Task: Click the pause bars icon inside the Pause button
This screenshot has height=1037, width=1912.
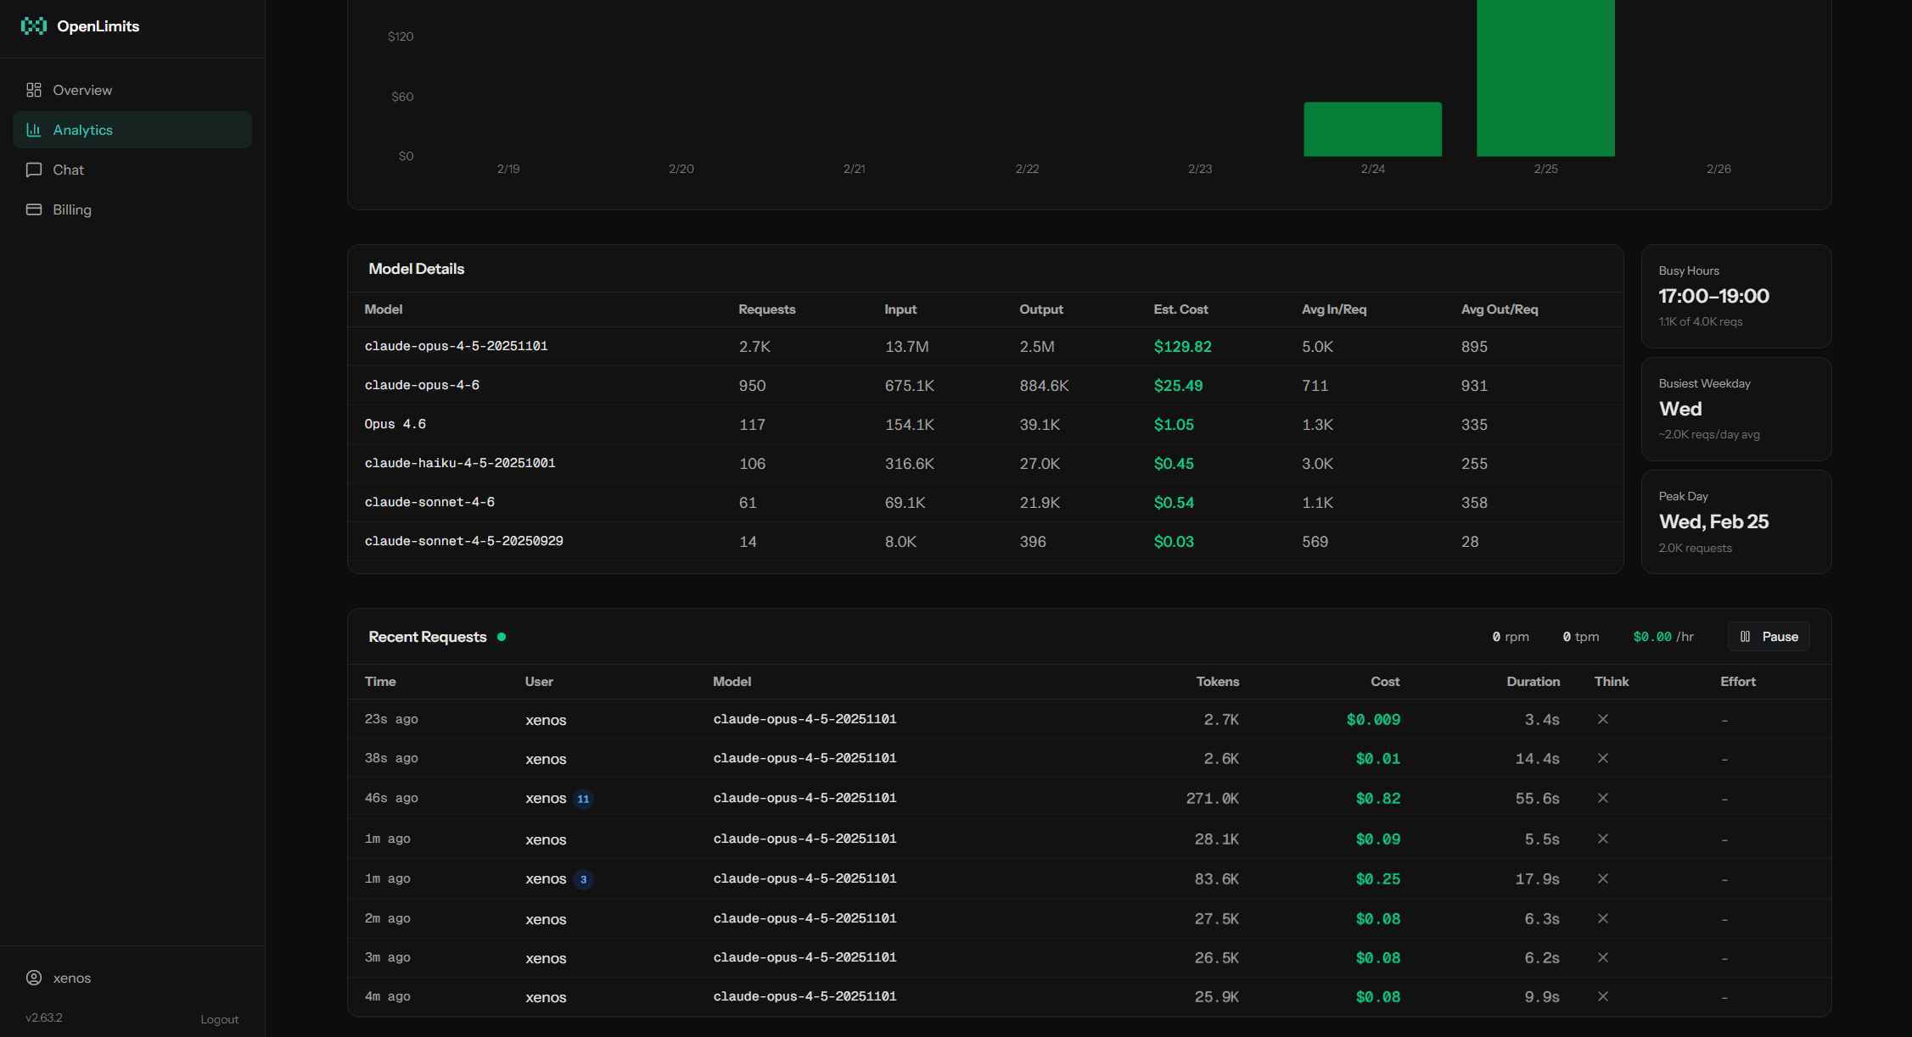Action: click(x=1746, y=636)
